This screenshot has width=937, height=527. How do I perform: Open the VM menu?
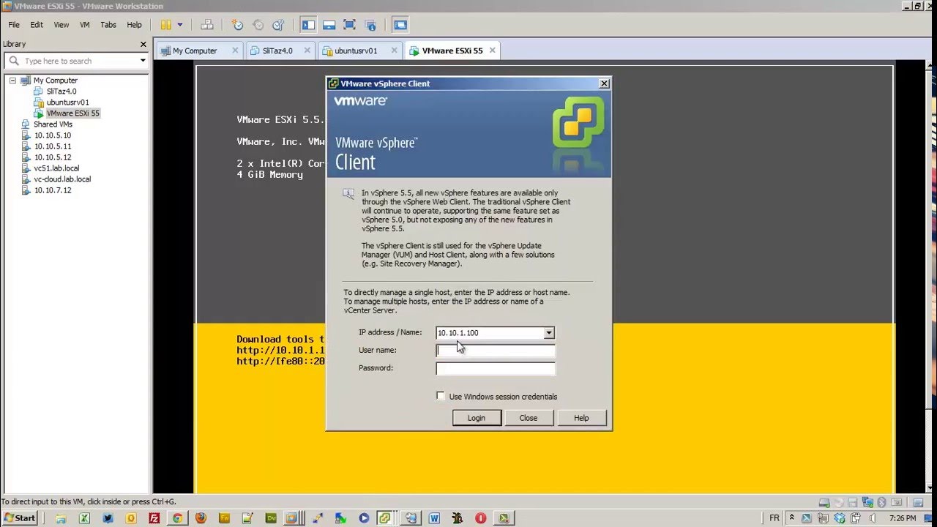coord(85,25)
